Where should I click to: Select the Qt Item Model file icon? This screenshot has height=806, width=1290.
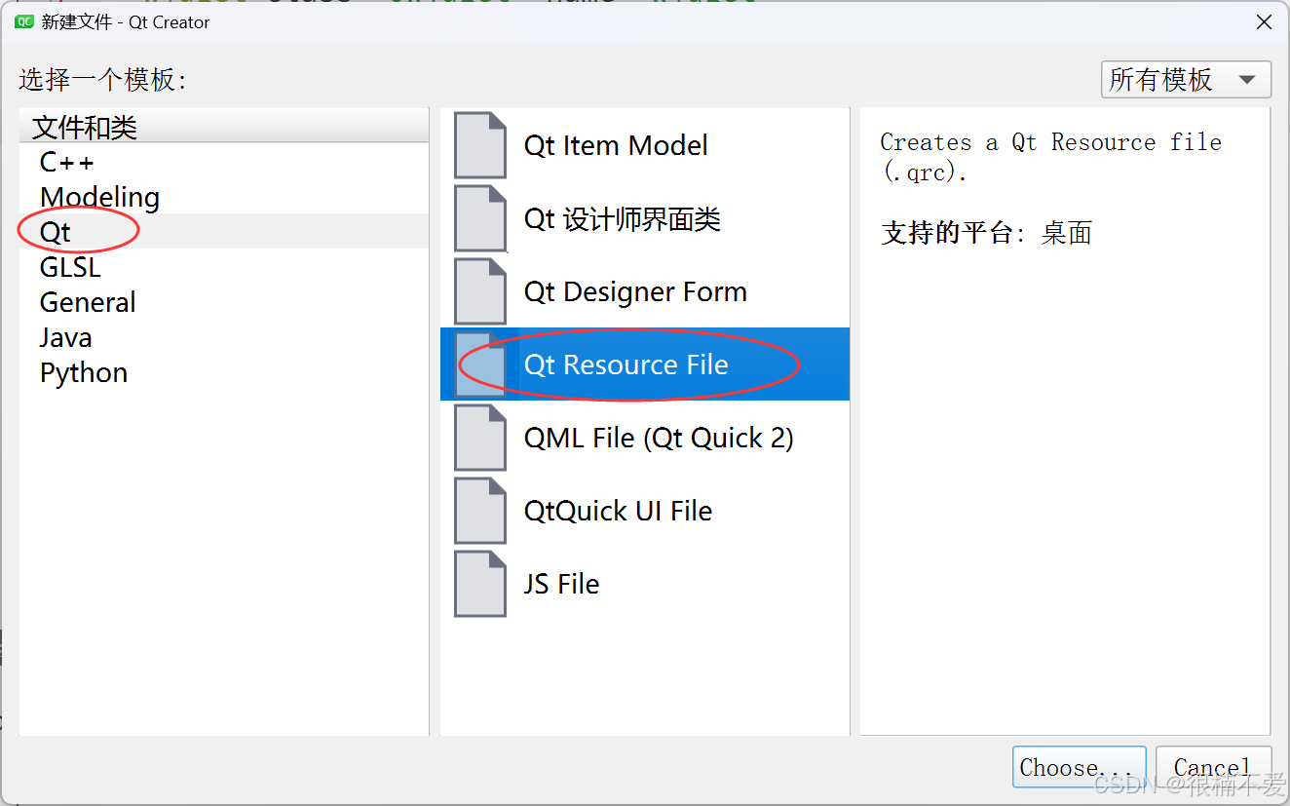pos(480,145)
